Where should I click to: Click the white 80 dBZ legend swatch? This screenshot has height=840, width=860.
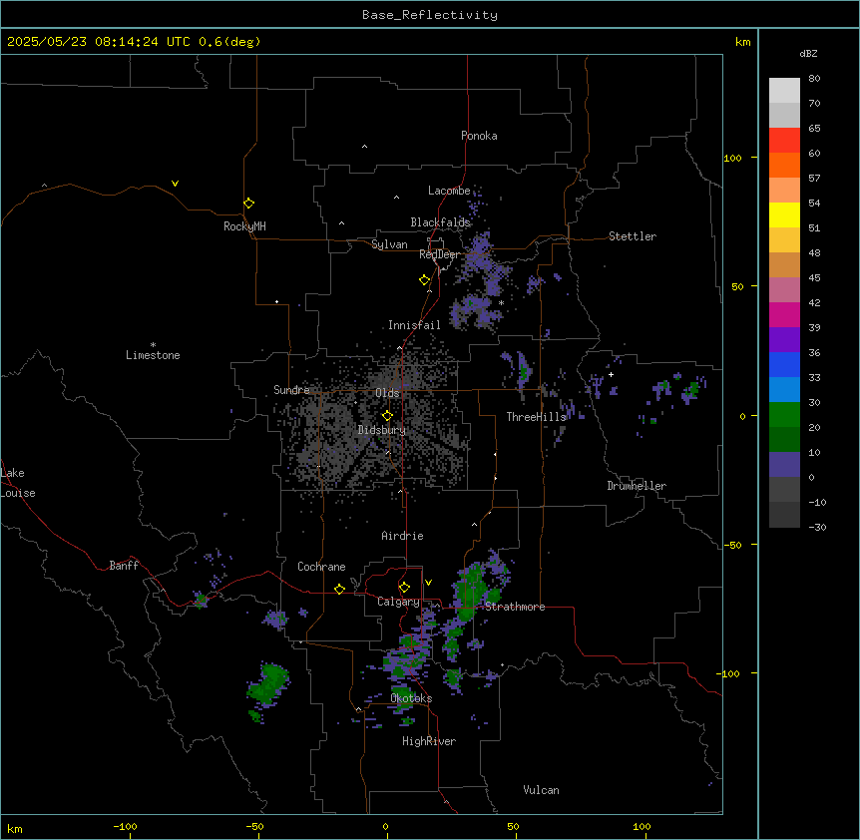[784, 91]
